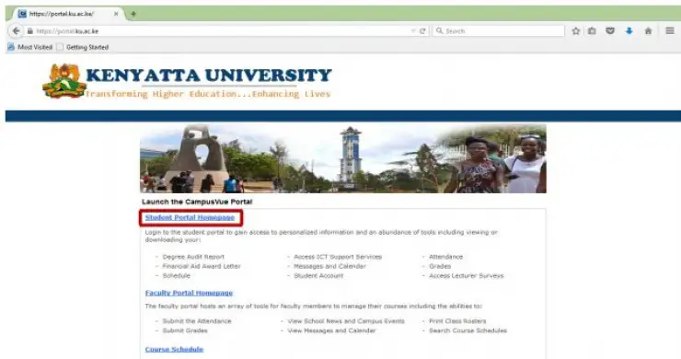This screenshot has height=359, width=681.
Task: Click 'Degree Audit Report' list item
Action: (193, 257)
